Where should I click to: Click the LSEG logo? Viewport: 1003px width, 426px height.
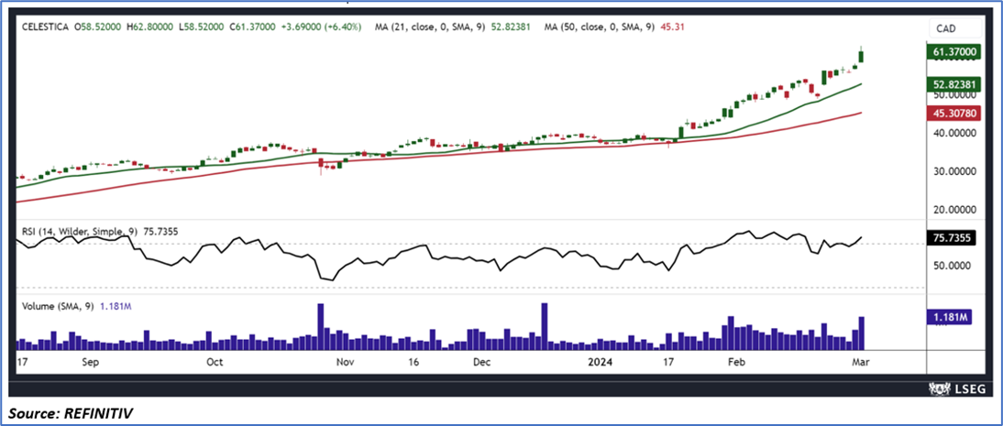click(x=955, y=389)
